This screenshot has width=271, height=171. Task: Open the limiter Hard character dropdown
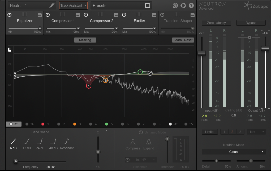256,132
